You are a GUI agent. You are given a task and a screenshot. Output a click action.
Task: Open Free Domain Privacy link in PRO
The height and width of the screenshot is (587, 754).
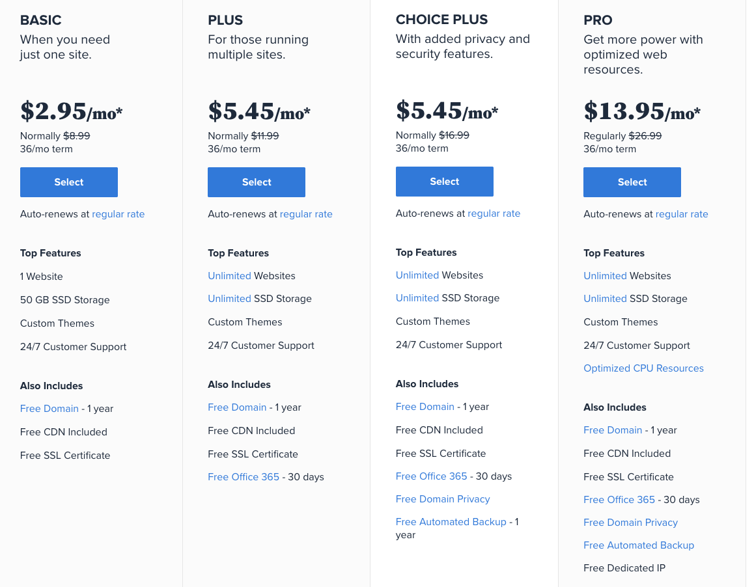pyautogui.click(x=630, y=523)
